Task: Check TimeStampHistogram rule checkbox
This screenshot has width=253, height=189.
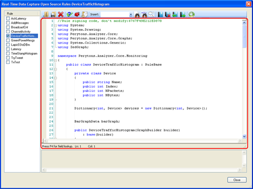Action: tap(8, 53)
